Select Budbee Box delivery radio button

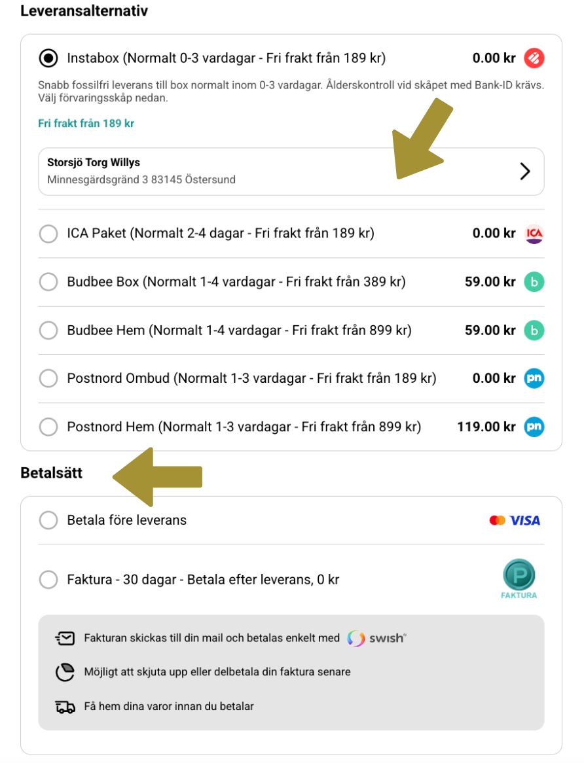[x=48, y=282]
